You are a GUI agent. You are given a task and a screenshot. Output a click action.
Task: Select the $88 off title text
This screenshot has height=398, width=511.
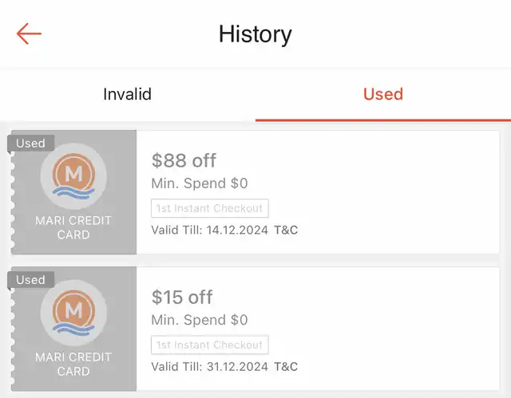pyautogui.click(x=184, y=160)
